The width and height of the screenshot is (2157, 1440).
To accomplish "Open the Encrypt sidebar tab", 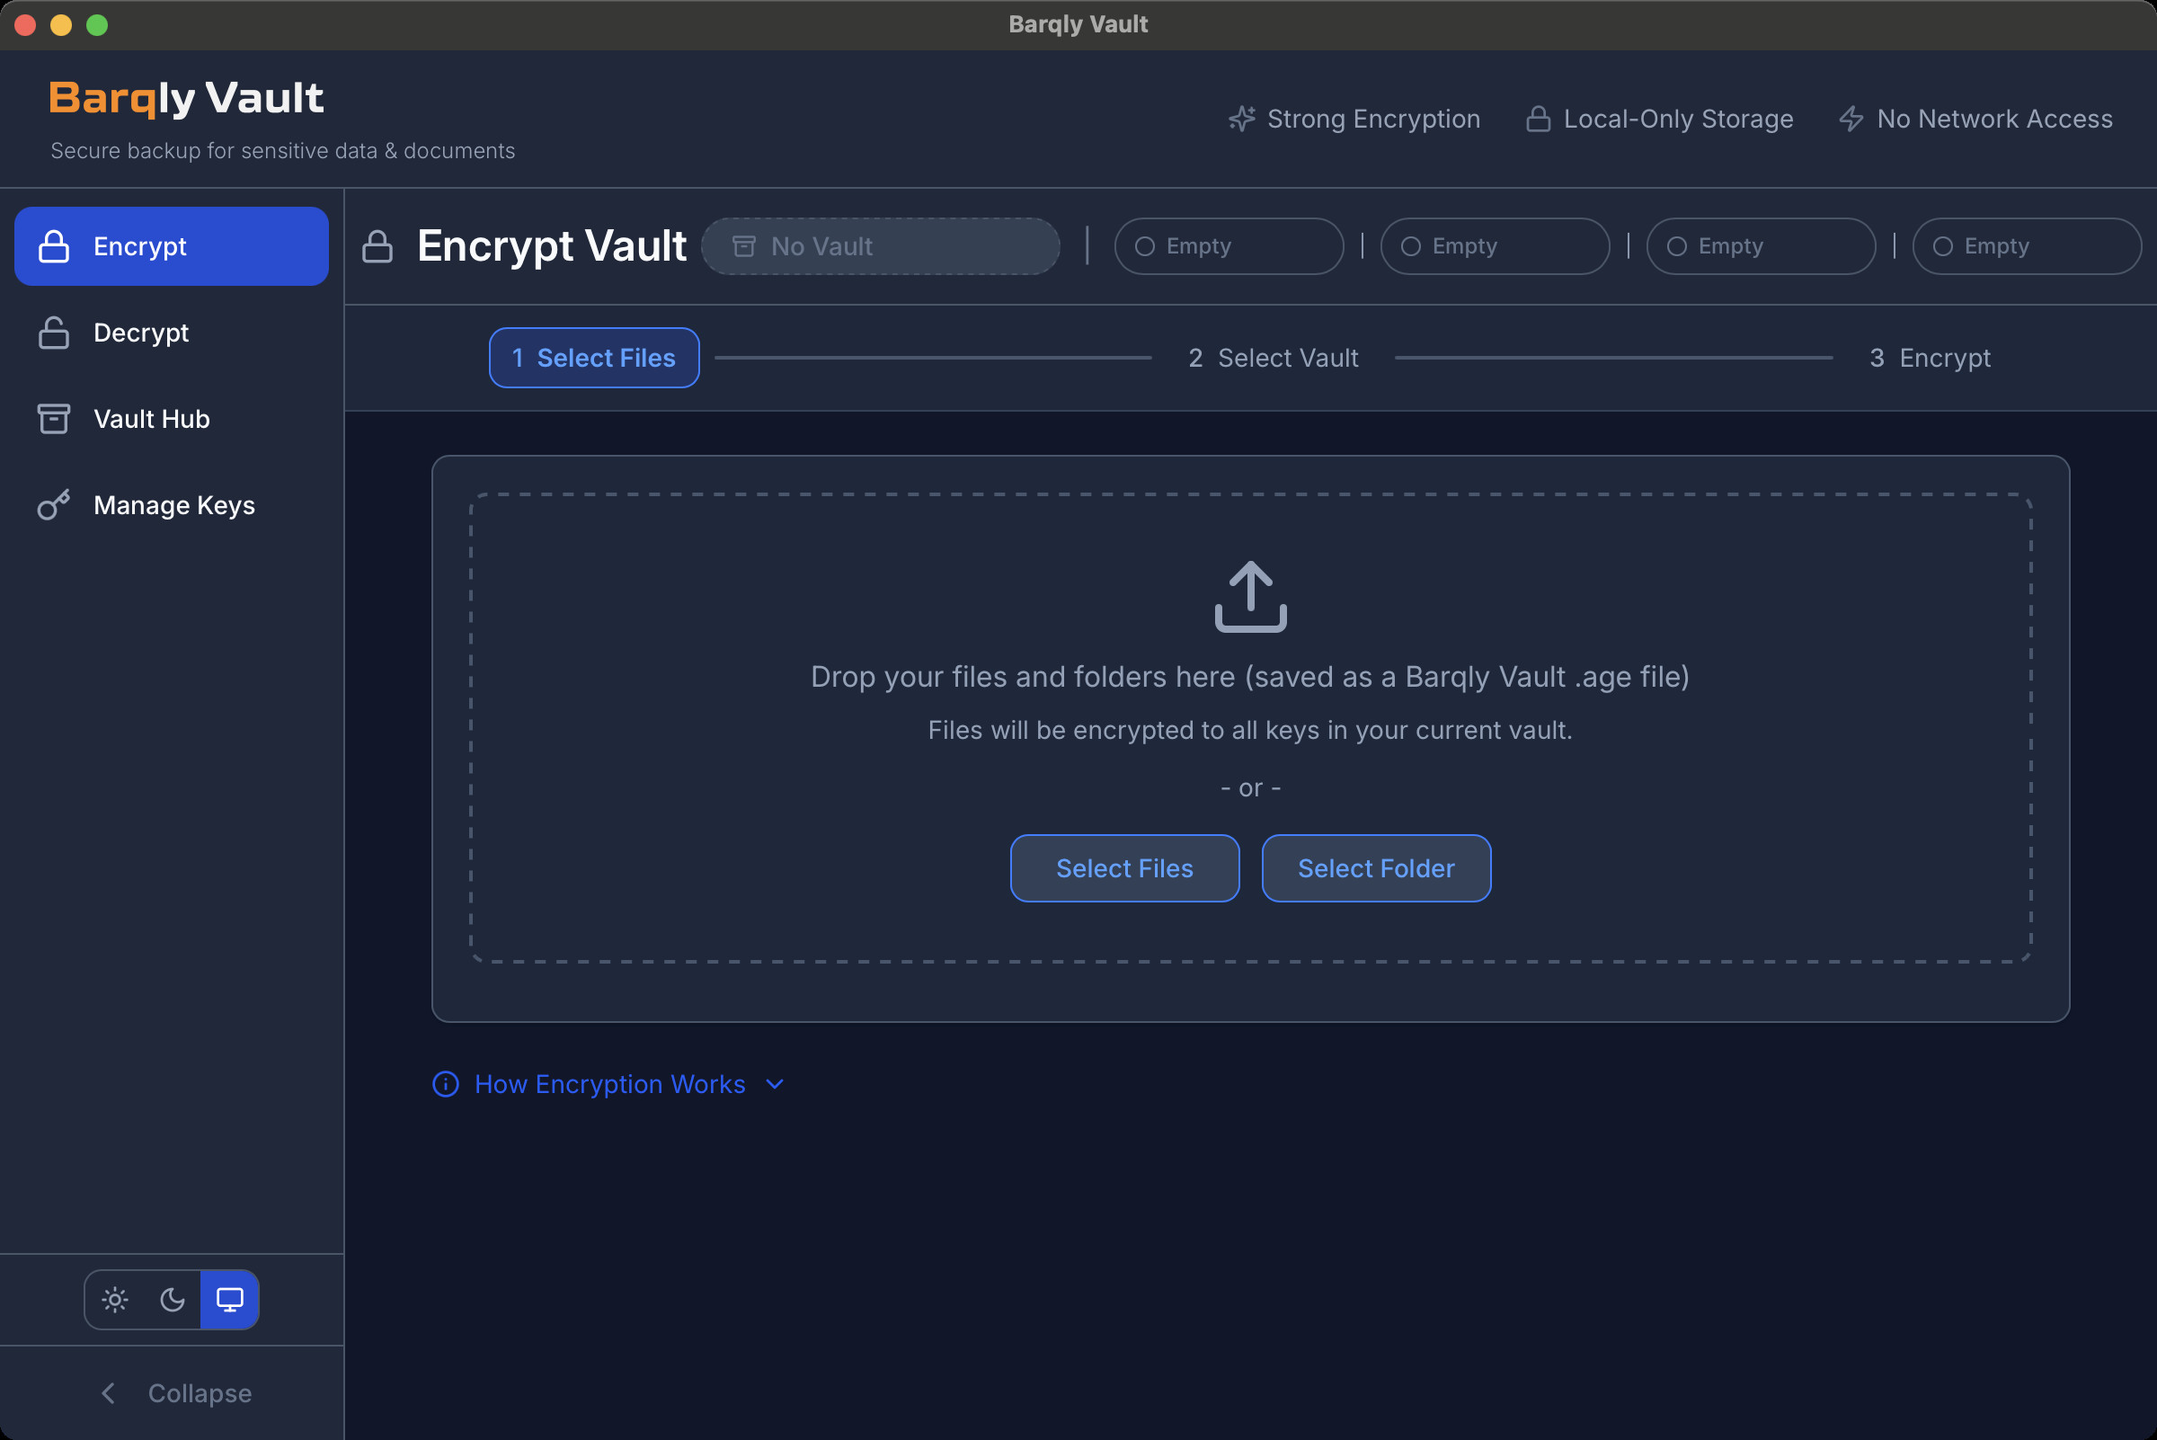I will [172, 246].
